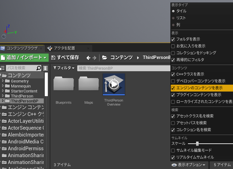Enable アセットパスを検索 checkbox

[x=173, y=123]
